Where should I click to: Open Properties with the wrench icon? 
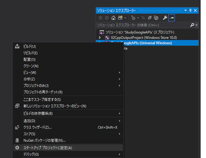(x=165, y=18)
